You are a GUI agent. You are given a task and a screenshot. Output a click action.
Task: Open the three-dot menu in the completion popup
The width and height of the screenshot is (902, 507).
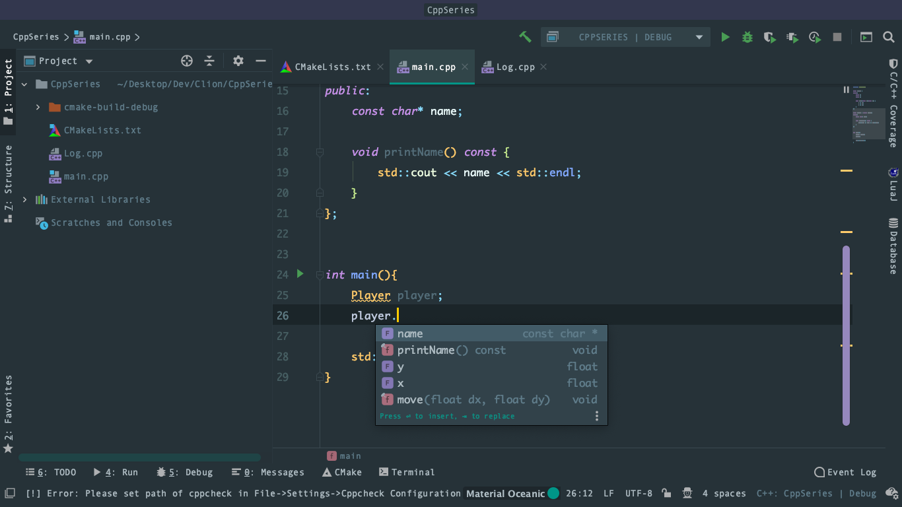pos(597,416)
